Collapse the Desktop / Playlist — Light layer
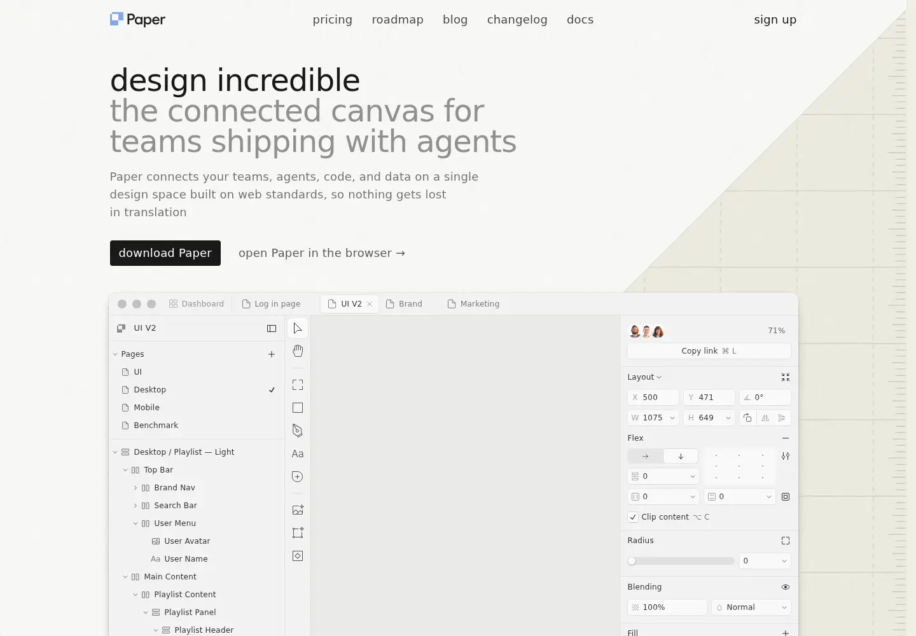916x636 pixels. [115, 452]
